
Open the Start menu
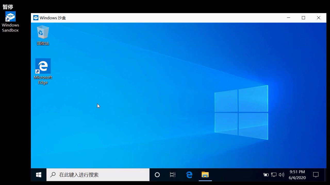pos(38,175)
